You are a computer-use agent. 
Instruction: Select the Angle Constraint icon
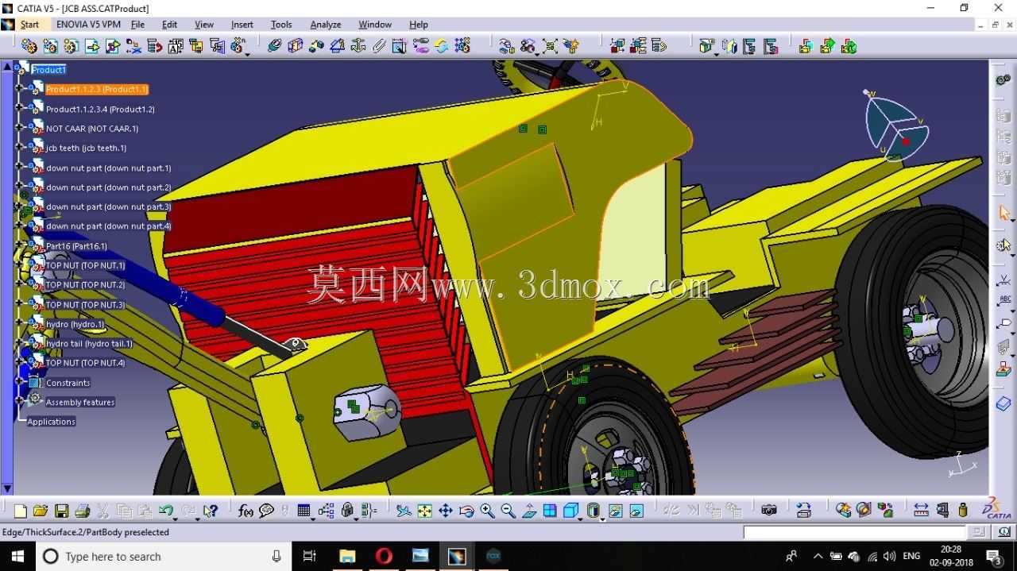[337, 46]
